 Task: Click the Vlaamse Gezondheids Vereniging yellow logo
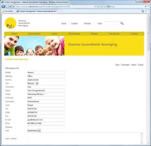pyautogui.click(x=11, y=23)
